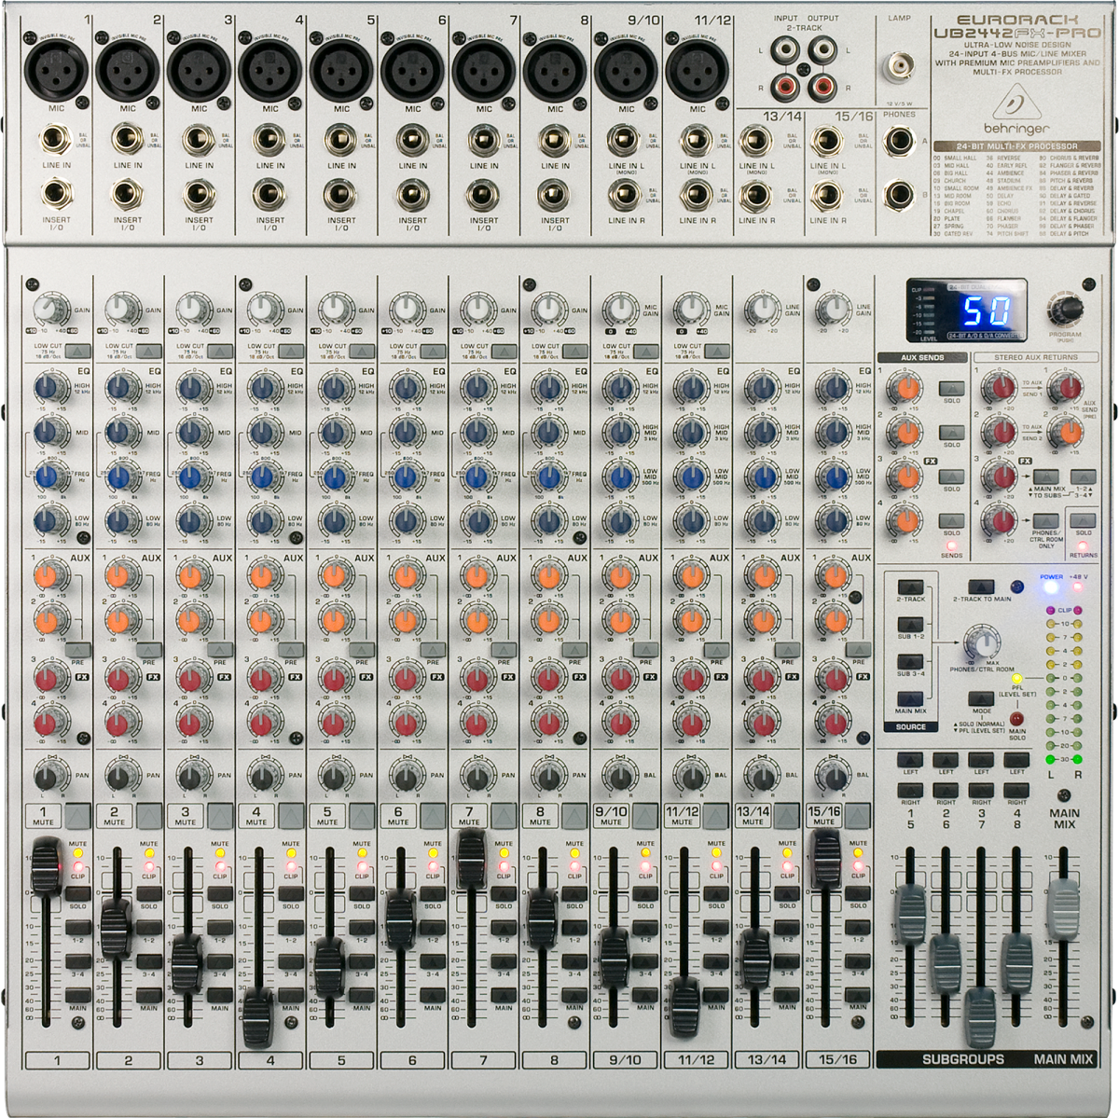Viewport: 1119px width, 1118px height.
Task: Toggle the channel 1 MUTE switch
Action: pos(79,816)
